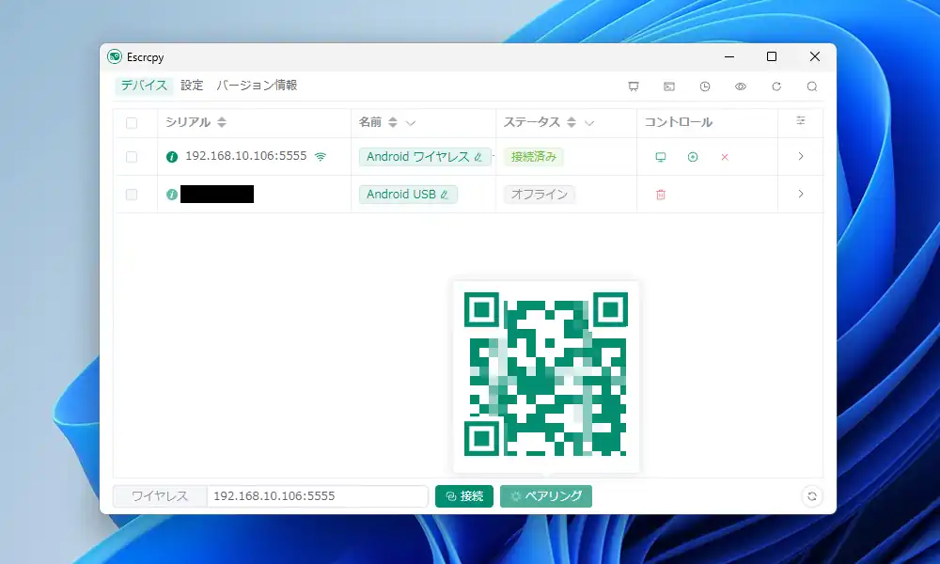The width and height of the screenshot is (940, 564).
Task: Click the red X disconnect icon for wireless device
Action: 725,157
